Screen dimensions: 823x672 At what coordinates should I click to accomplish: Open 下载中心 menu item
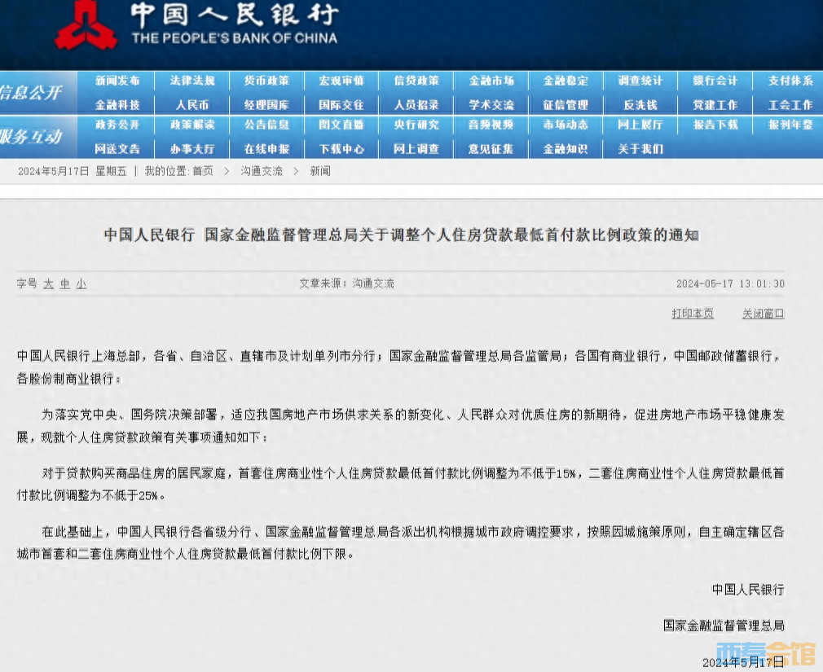(x=341, y=149)
